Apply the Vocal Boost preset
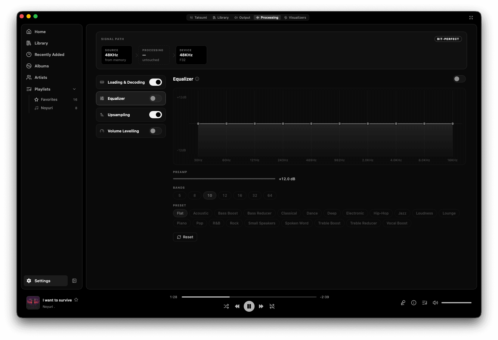Image resolution: width=498 pixels, height=340 pixels. pos(397,223)
